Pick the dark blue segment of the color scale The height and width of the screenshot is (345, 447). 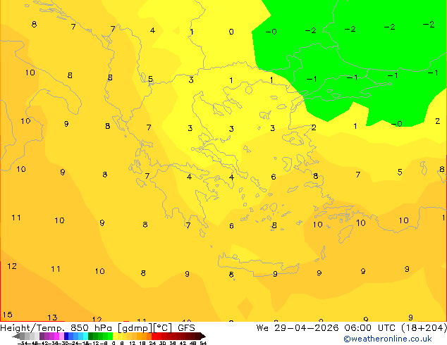click(66, 336)
